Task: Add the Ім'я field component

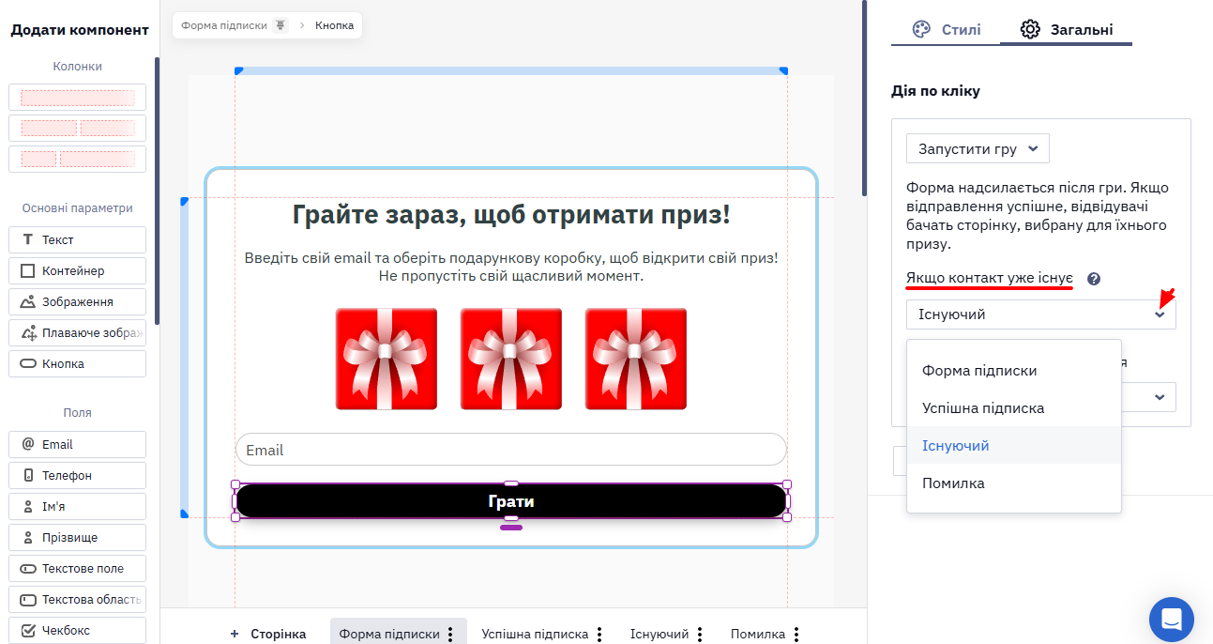Action: click(77, 506)
